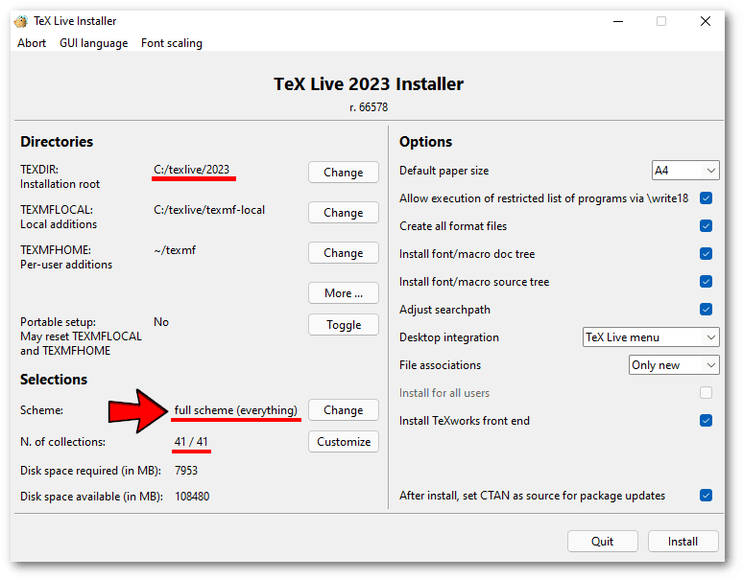Click the More ... directories button
The width and height of the screenshot is (743, 580).
coord(343,293)
